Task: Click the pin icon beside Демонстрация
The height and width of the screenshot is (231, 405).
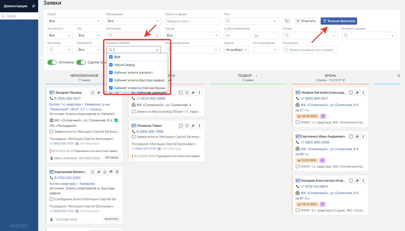Action: click(34, 6)
